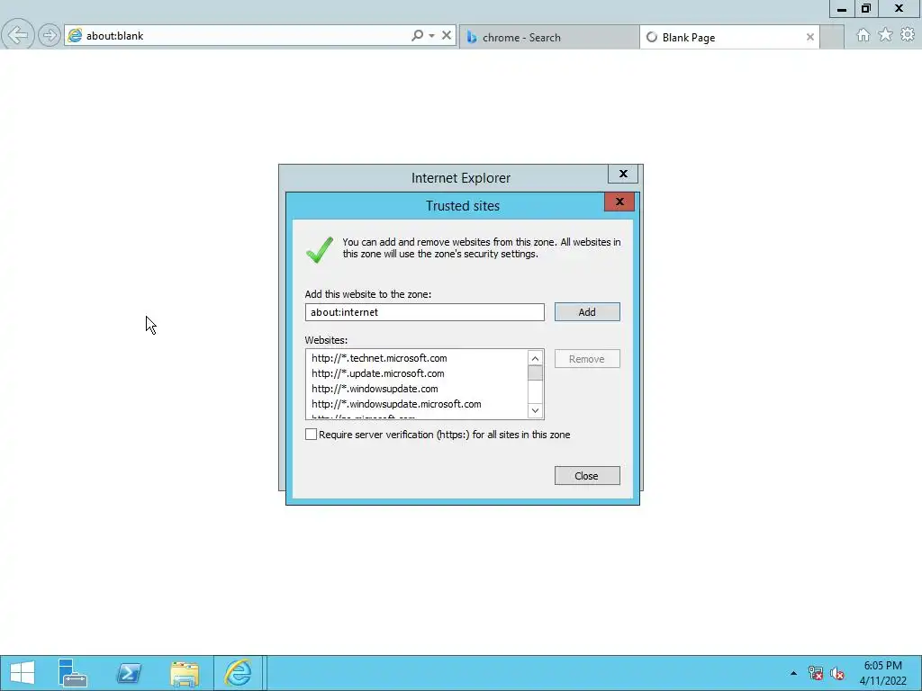Image resolution: width=922 pixels, height=691 pixels.
Task: Close the Blank Page tab
Action: coord(810,37)
